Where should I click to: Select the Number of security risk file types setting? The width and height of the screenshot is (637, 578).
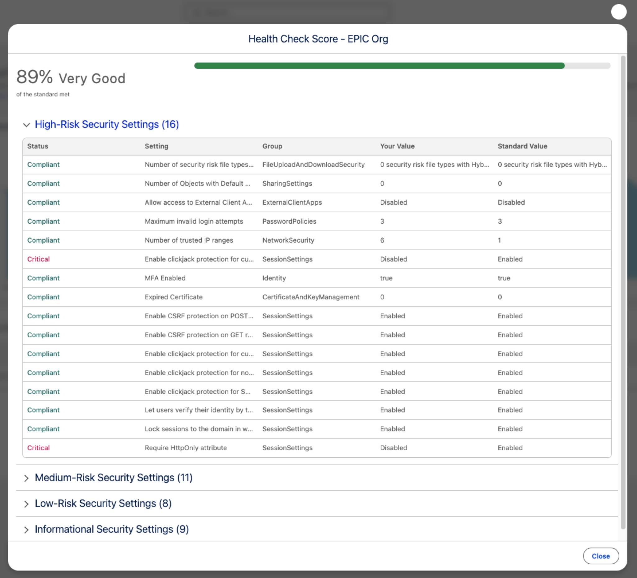click(x=199, y=164)
